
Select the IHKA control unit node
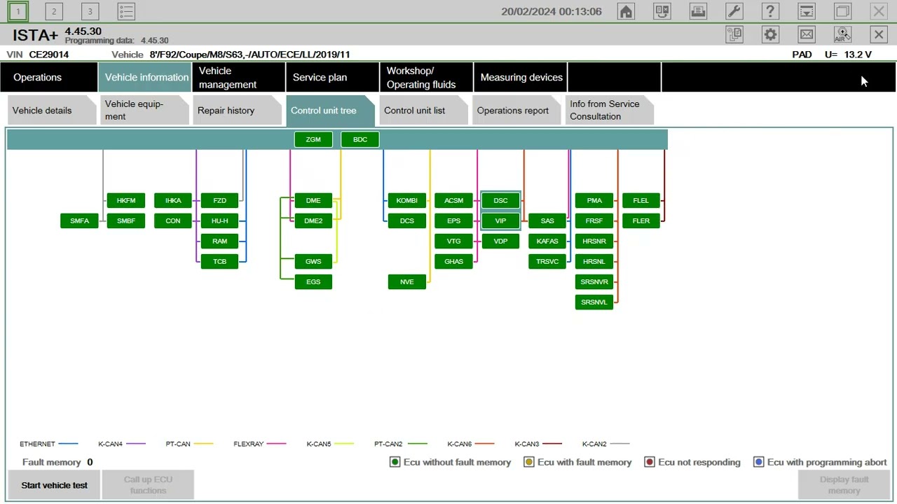[x=173, y=200]
